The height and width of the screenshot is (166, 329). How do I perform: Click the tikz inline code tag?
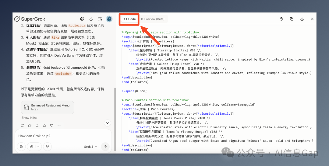click(x=55, y=37)
